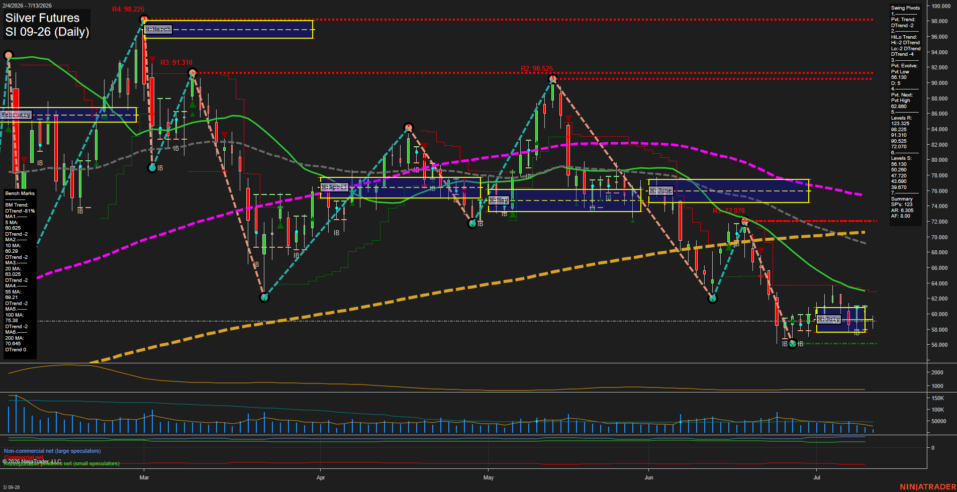Click the Levels S: heading in Swing Pivots
Viewport: 957px width, 492px height.
click(x=901, y=158)
